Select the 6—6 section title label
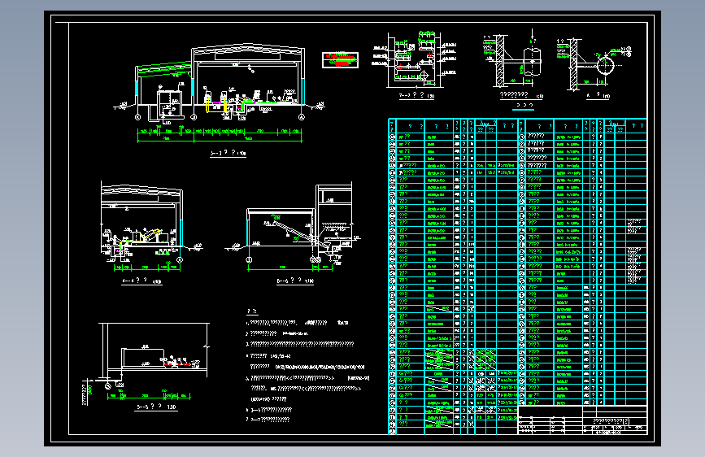Screen dimensions: 705x457 295,281
